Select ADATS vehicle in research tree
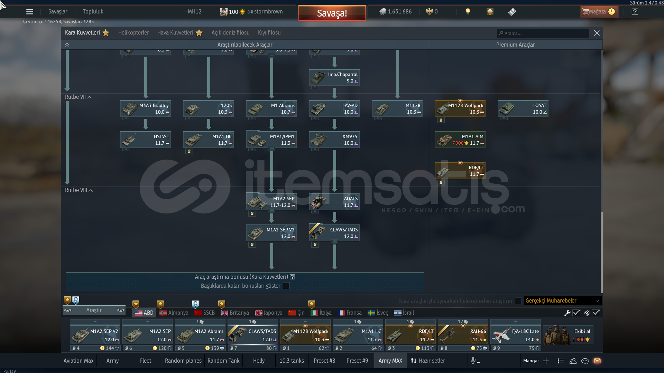Viewport: 664px width, 373px height. pos(334,202)
